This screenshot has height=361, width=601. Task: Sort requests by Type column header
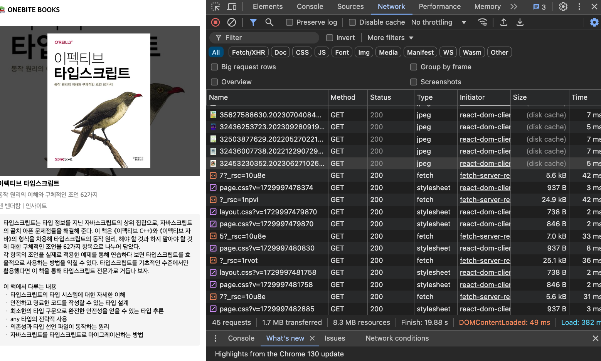[x=436, y=97]
